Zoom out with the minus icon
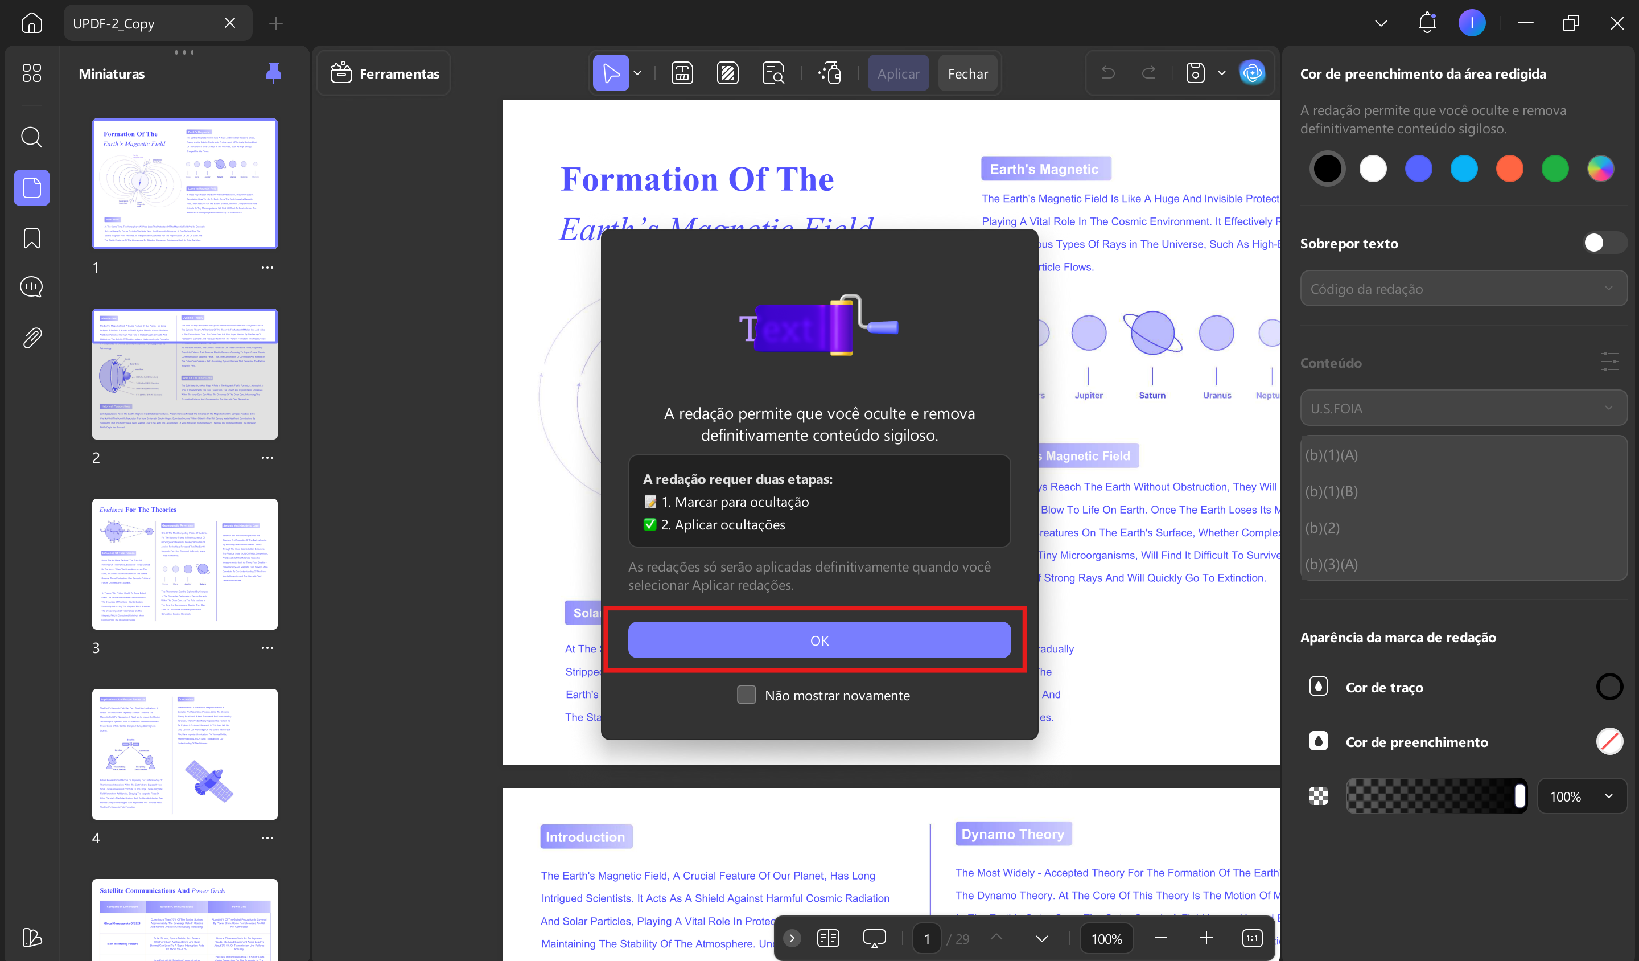Image resolution: width=1639 pixels, height=961 pixels. (x=1160, y=938)
